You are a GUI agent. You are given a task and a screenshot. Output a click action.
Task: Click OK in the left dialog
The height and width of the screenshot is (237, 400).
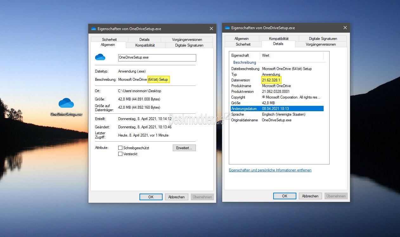tap(151, 197)
